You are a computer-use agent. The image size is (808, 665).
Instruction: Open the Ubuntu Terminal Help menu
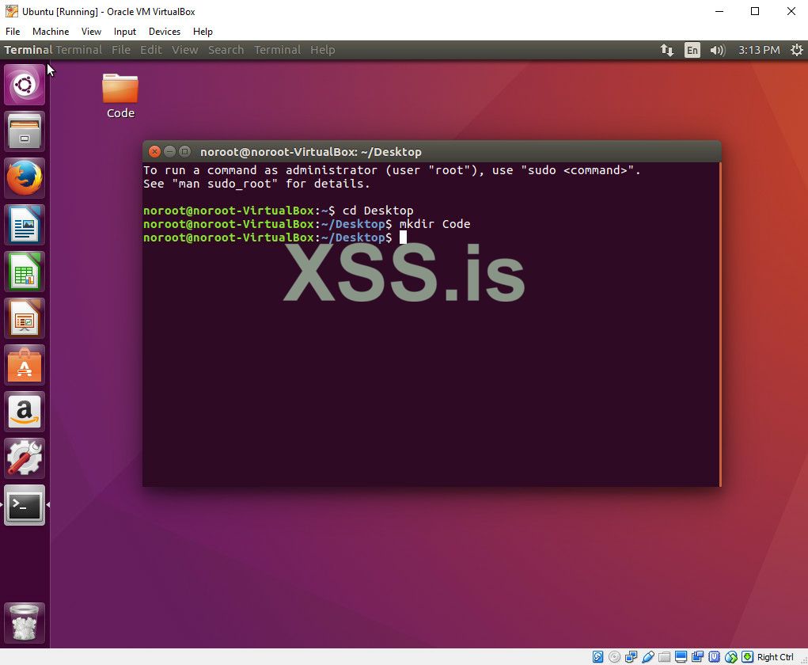click(323, 50)
